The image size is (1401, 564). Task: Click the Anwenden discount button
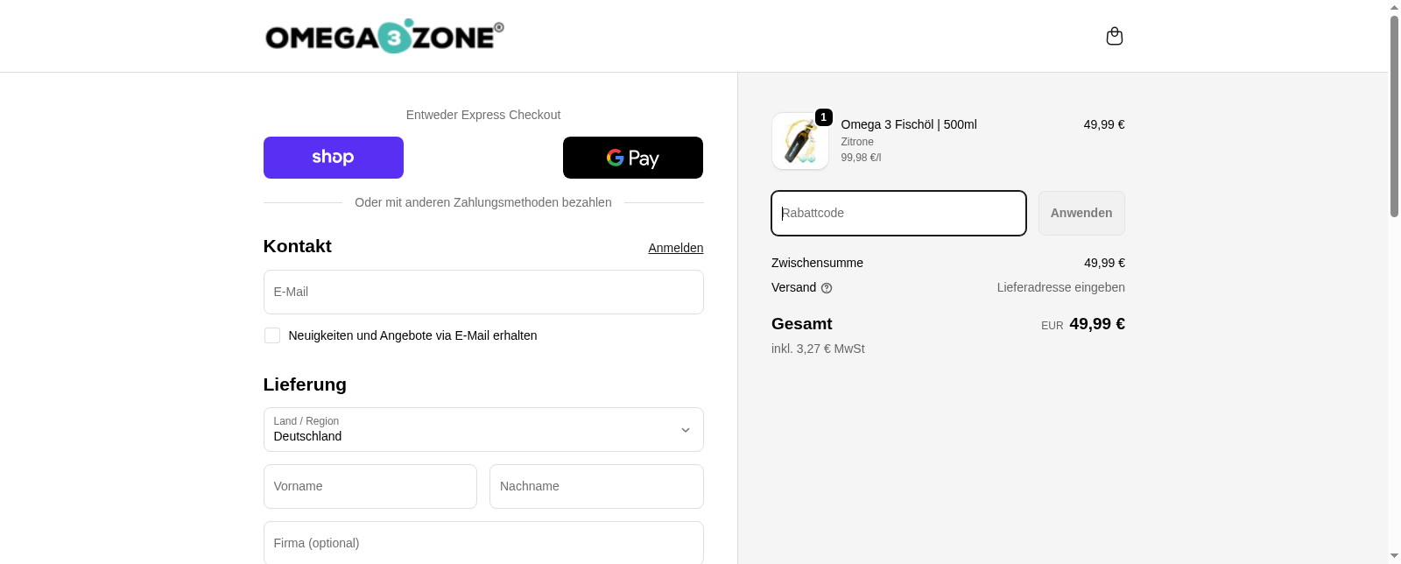point(1081,213)
